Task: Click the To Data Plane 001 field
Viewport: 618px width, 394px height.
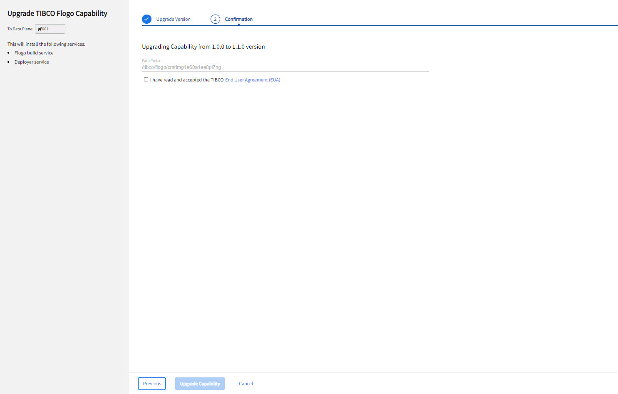Action: tap(50, 29)
